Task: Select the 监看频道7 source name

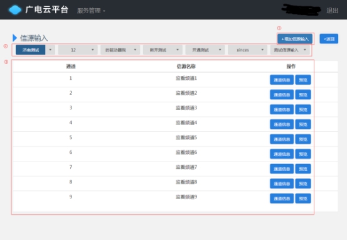Action: 186,167
